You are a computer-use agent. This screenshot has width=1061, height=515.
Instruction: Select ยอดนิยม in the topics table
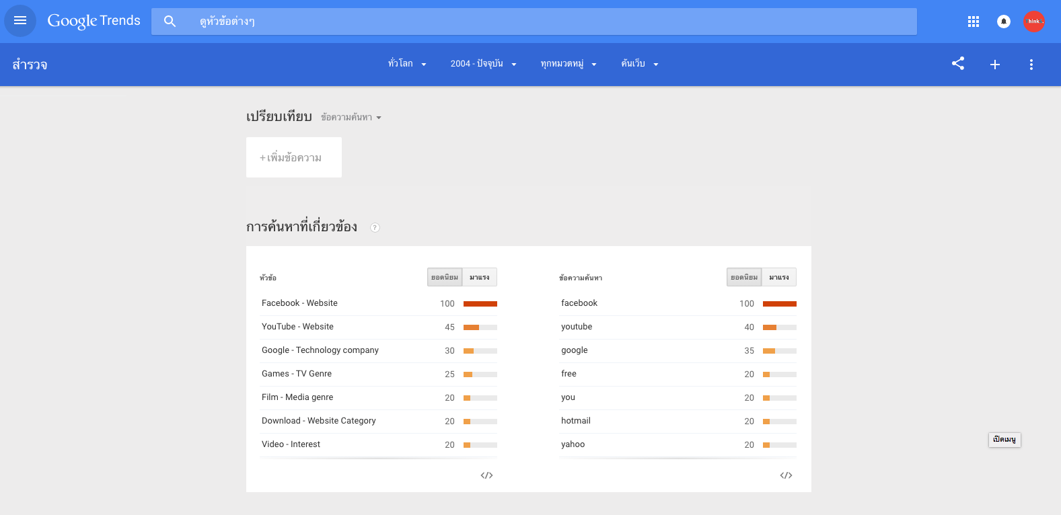tap(445, 277)
